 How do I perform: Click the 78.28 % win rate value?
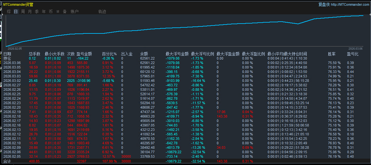pyautogui.click(x=334, y=85)
